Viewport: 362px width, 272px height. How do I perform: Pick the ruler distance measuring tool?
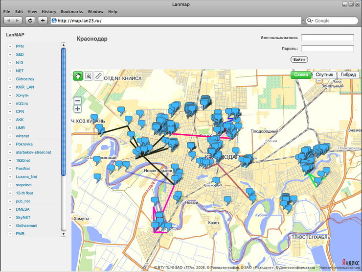[x=98, y=75]
